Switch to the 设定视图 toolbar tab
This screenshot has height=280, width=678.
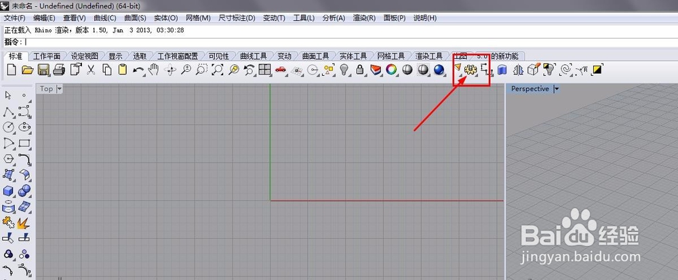point(85,56)
